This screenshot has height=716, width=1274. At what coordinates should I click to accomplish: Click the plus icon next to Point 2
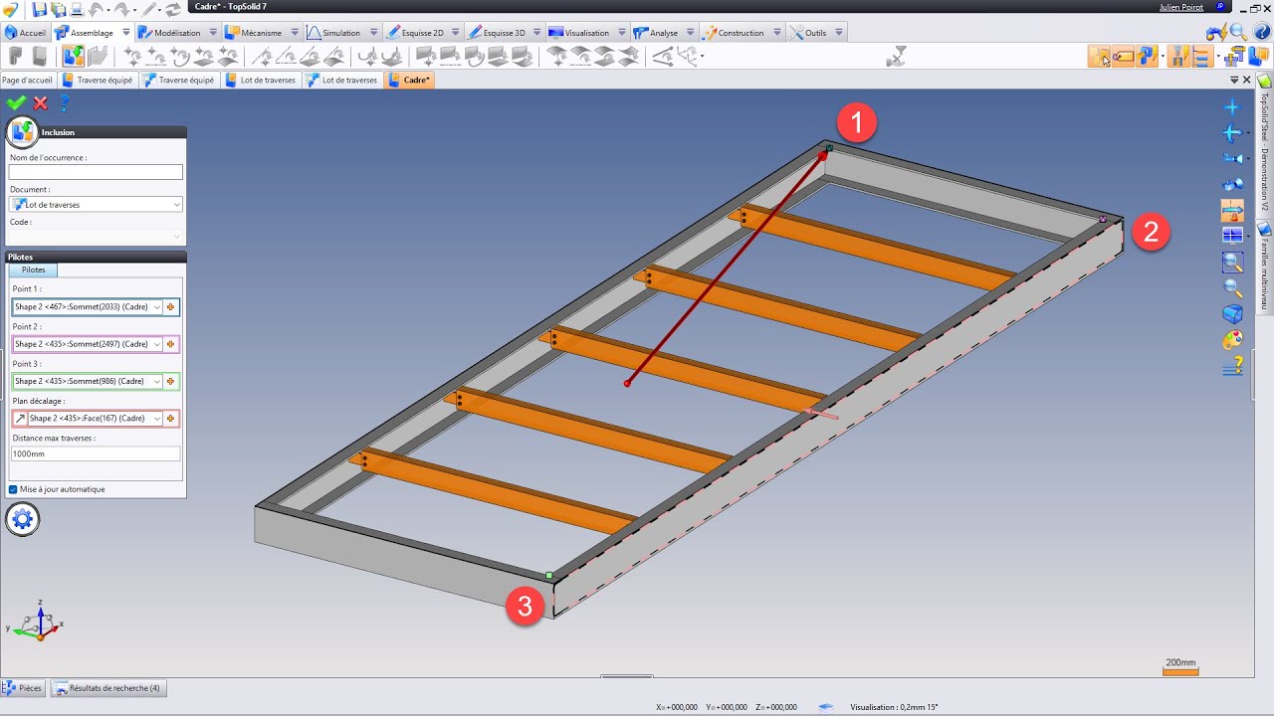(x=171, y=344)
